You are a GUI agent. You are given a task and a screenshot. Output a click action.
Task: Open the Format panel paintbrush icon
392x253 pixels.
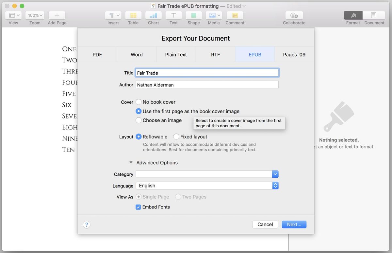point(353,15)
